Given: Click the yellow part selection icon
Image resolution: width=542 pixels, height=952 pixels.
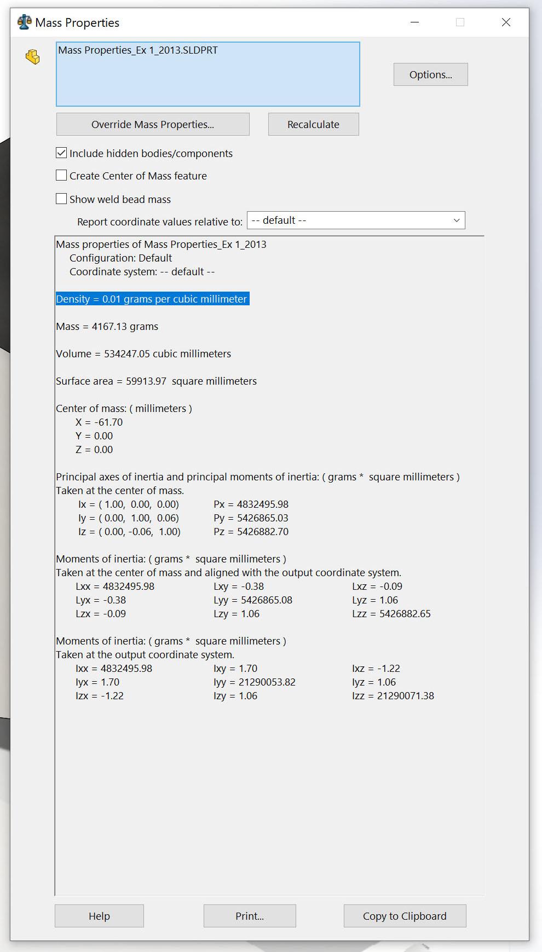Looking at the screenshot, I should [33, 57].
